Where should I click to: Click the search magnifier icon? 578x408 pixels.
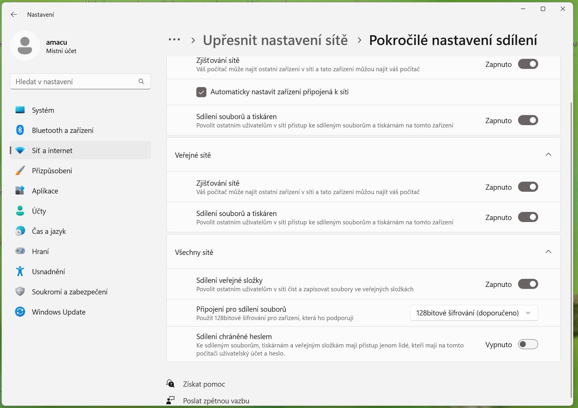tap(141, 82)
